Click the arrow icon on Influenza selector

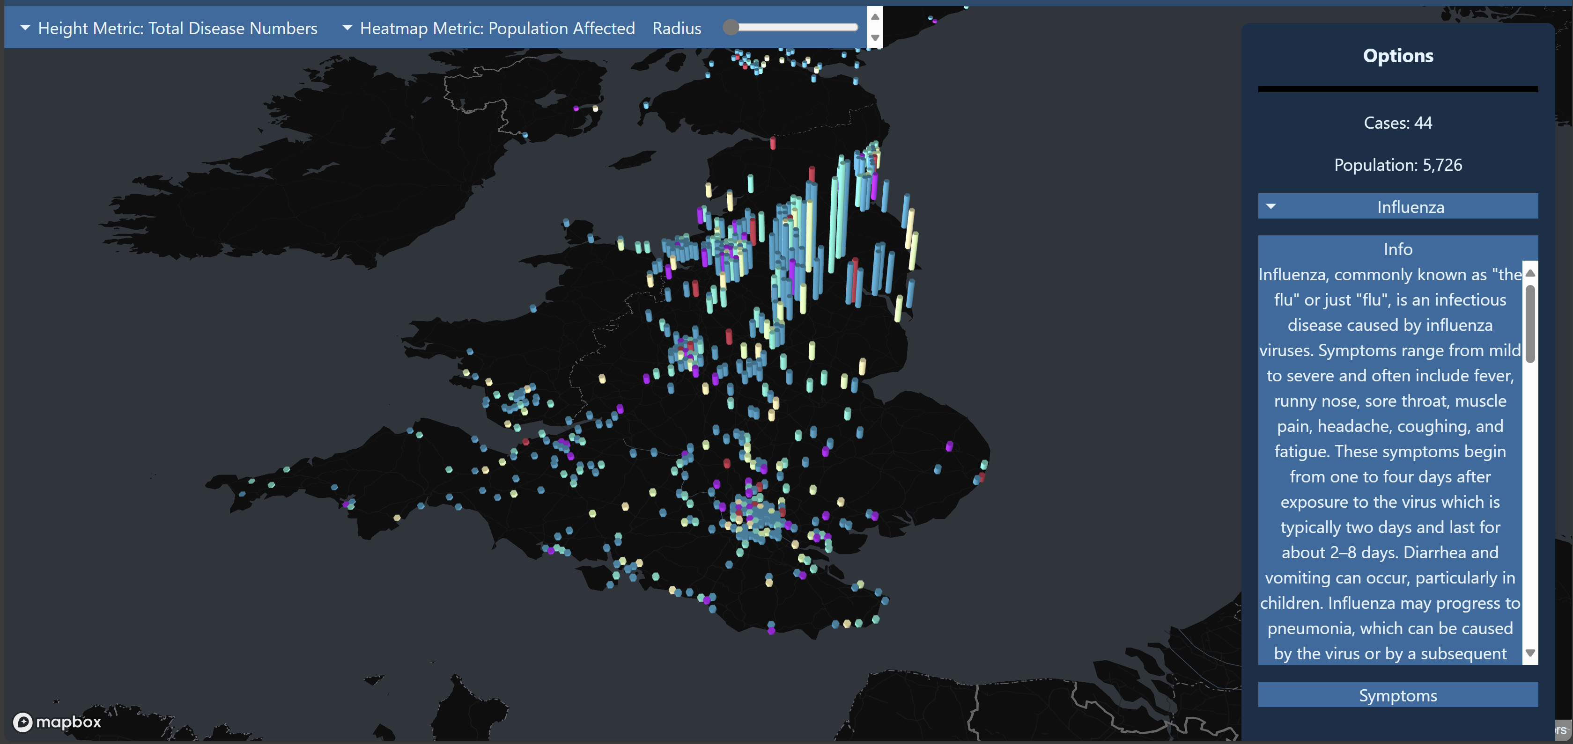1271,206
